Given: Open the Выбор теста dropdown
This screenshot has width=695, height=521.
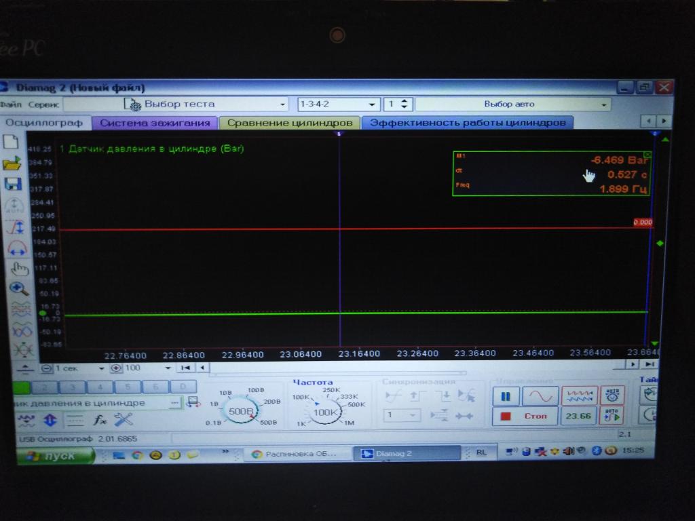Looking at the screenshot, I should point(176,104).
